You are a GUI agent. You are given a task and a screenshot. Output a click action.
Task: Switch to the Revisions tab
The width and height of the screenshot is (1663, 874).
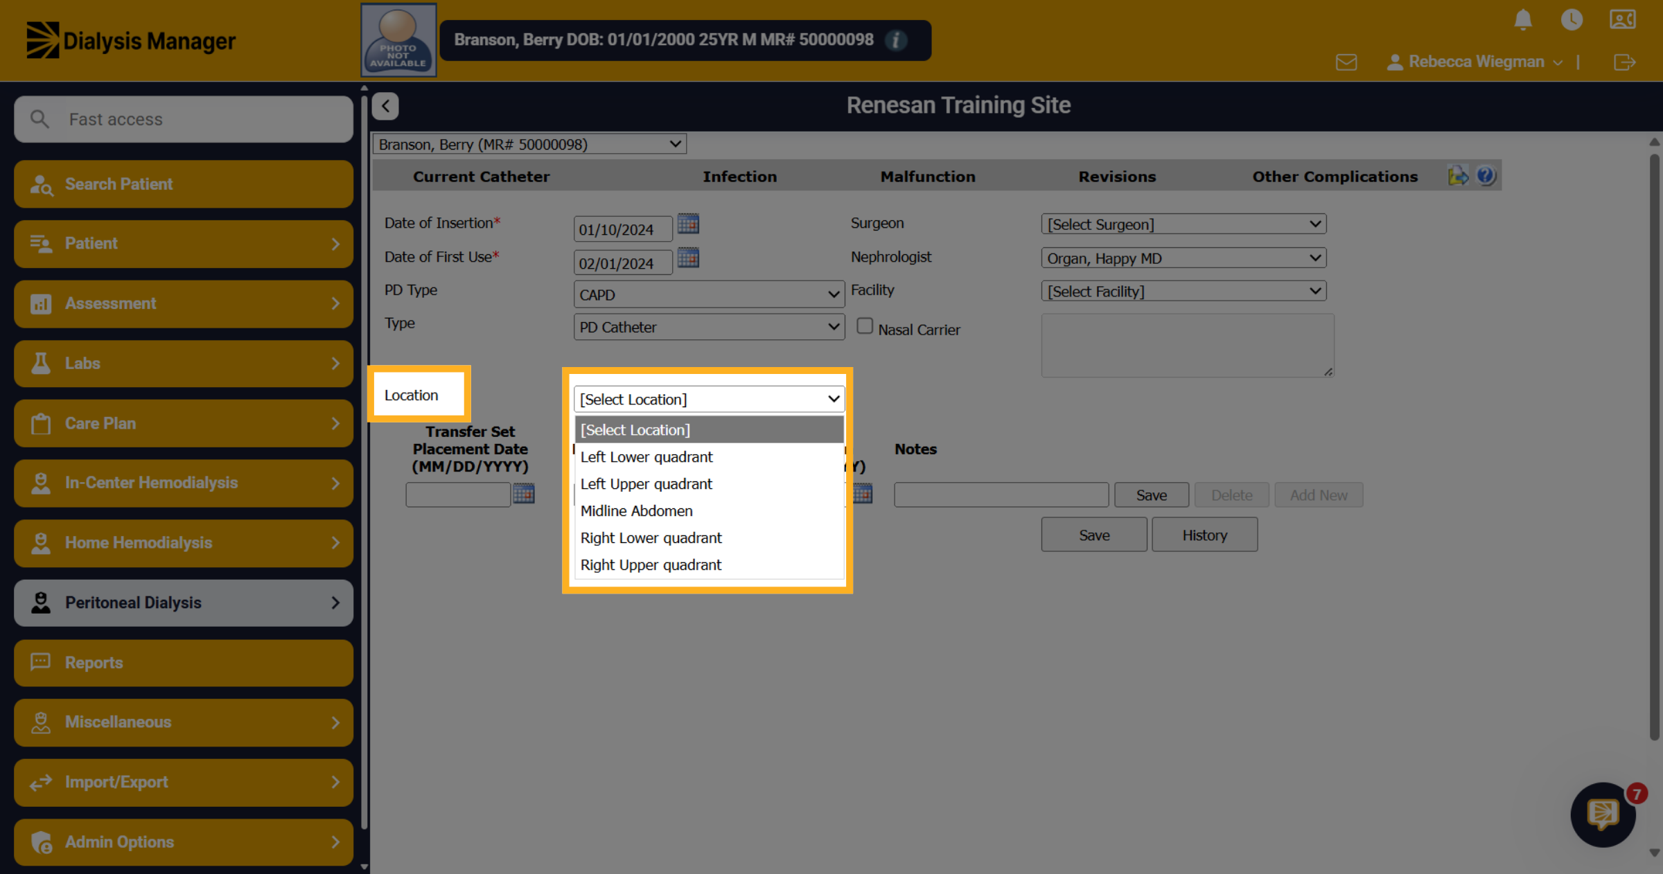(x=1117, y=177)
